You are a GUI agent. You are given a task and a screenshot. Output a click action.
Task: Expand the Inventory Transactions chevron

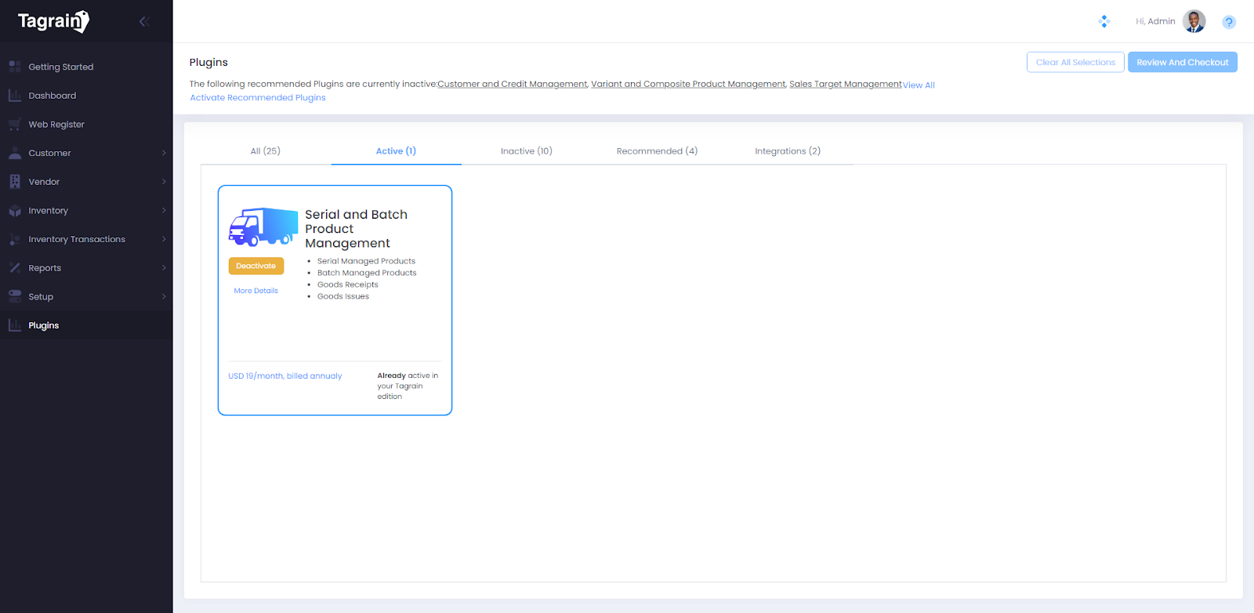coord(164,239)
